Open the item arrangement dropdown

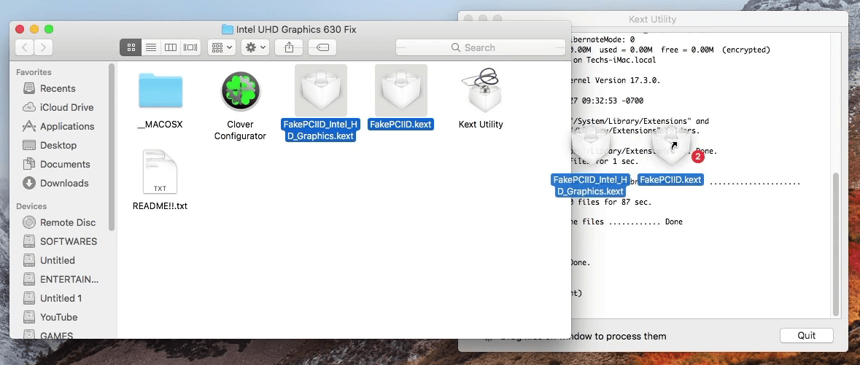pyautogui.click(x=222, y=47)
